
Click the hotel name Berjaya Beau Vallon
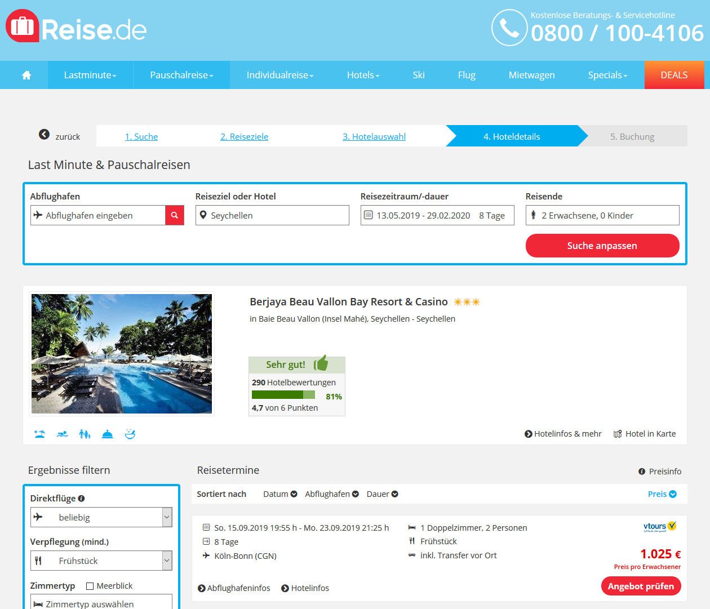pyautogui.click(x=349, y=302)
